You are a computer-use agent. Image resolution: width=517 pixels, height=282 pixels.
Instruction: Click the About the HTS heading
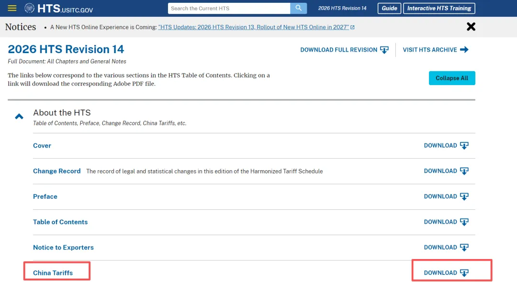click(62, 112)
